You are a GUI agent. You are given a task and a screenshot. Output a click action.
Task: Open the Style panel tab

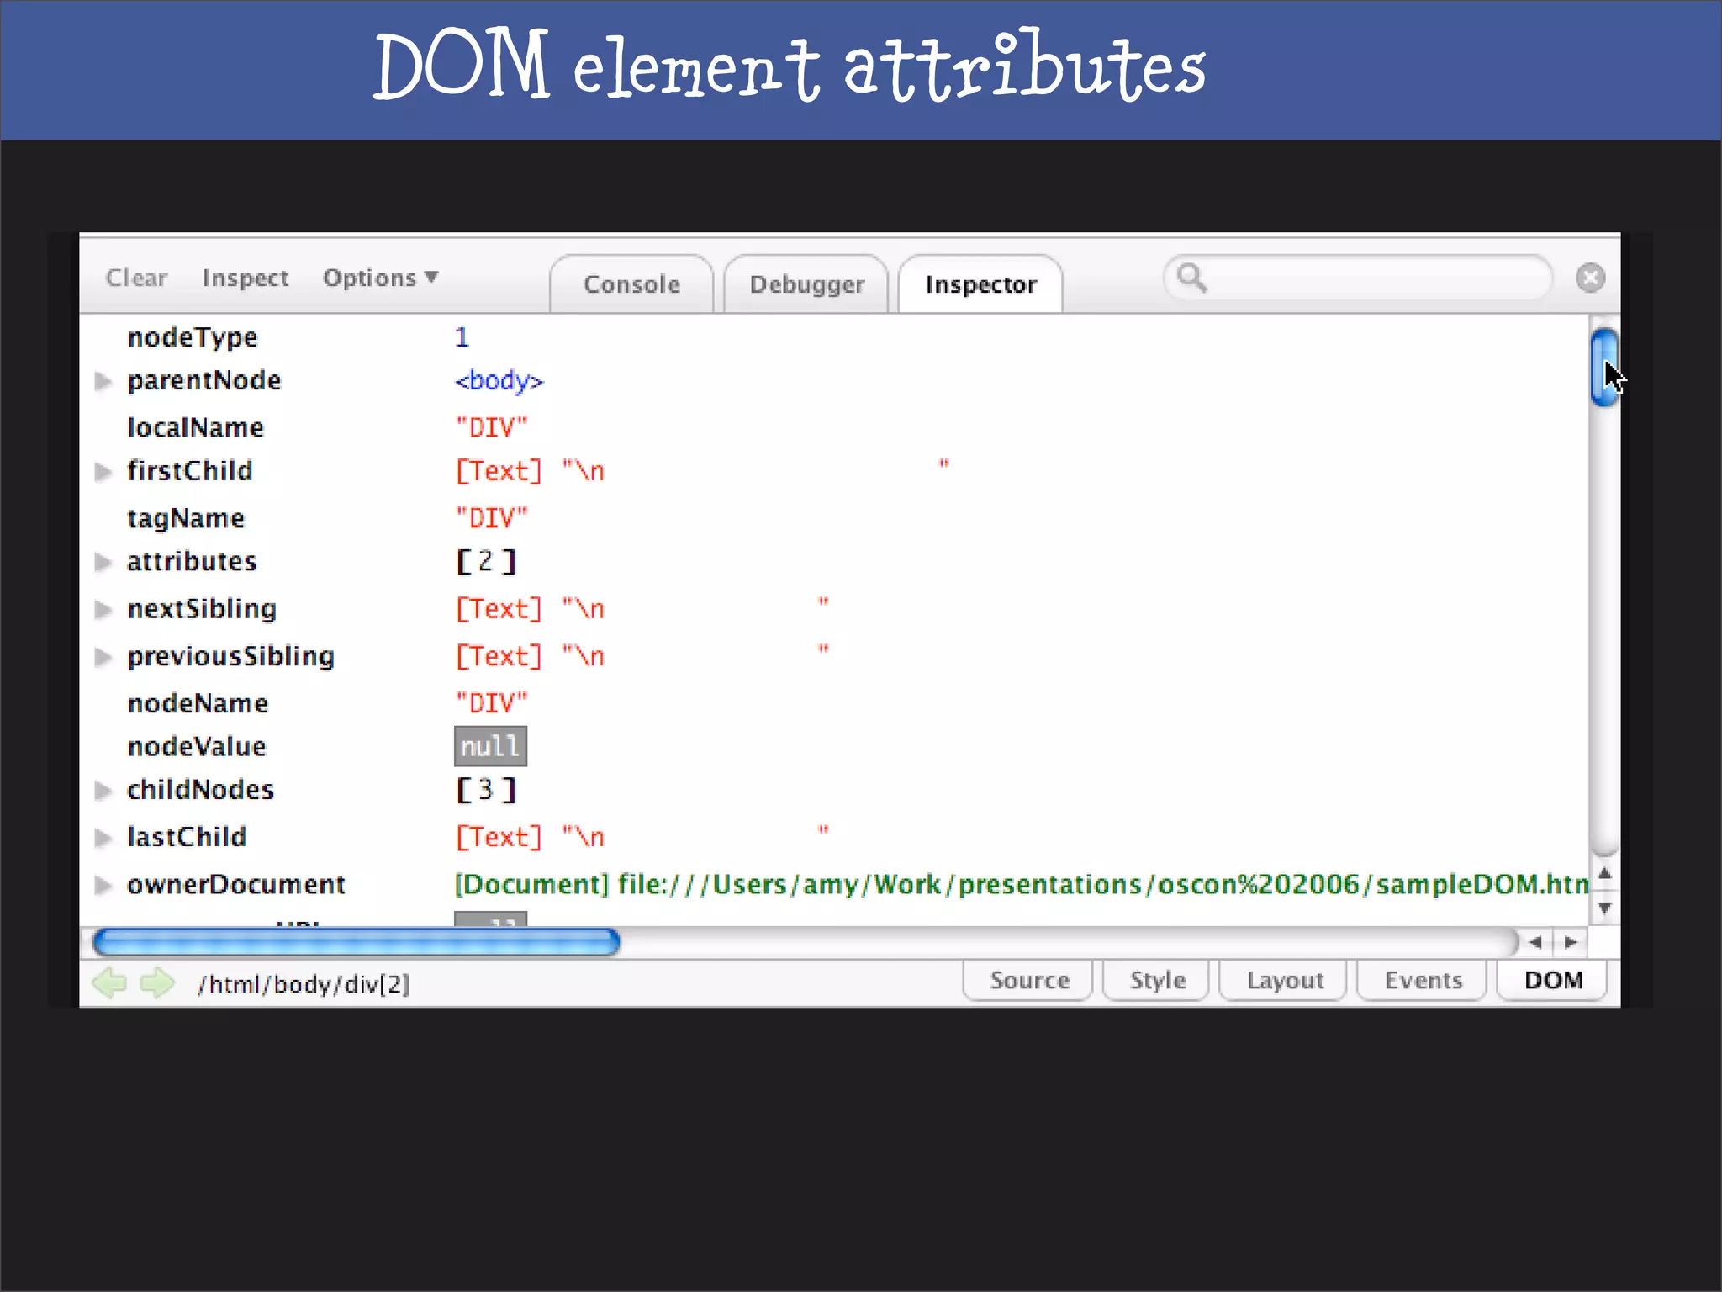point(1157,981)
